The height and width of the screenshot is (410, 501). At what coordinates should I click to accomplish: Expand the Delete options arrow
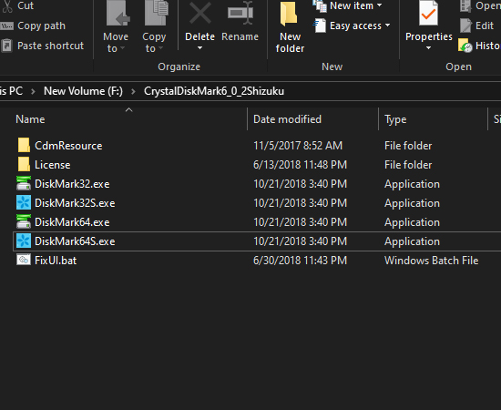[200, 48]
